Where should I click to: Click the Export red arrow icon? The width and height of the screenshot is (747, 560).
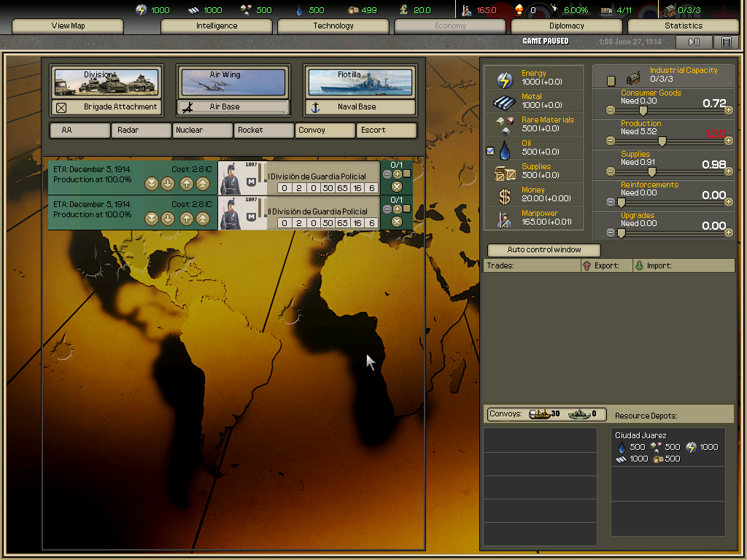click(587, 266)
